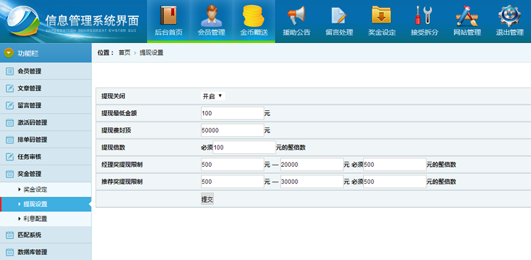Open 会员管理 person icon in top bar

[211, 16]
